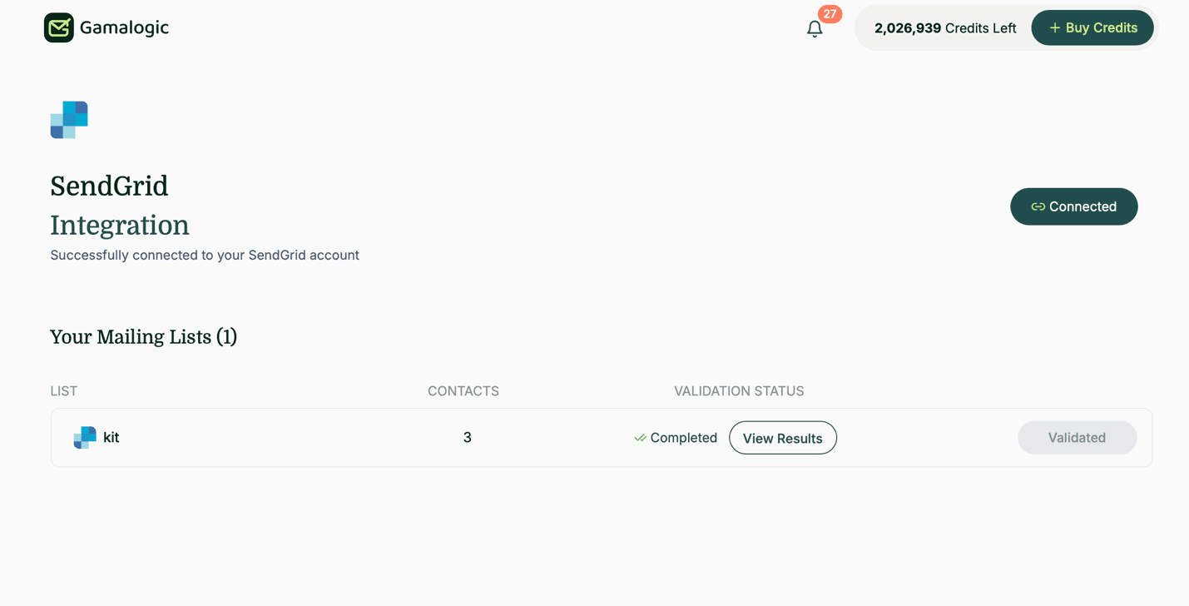Click the VALIDATION STATUS column header
This screenshot has height=606, width=1189.
pos(739,390)
